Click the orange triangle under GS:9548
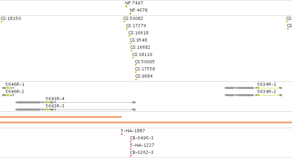Image resolution: width=292 pixels, height=158 pixels. (130, 43)
